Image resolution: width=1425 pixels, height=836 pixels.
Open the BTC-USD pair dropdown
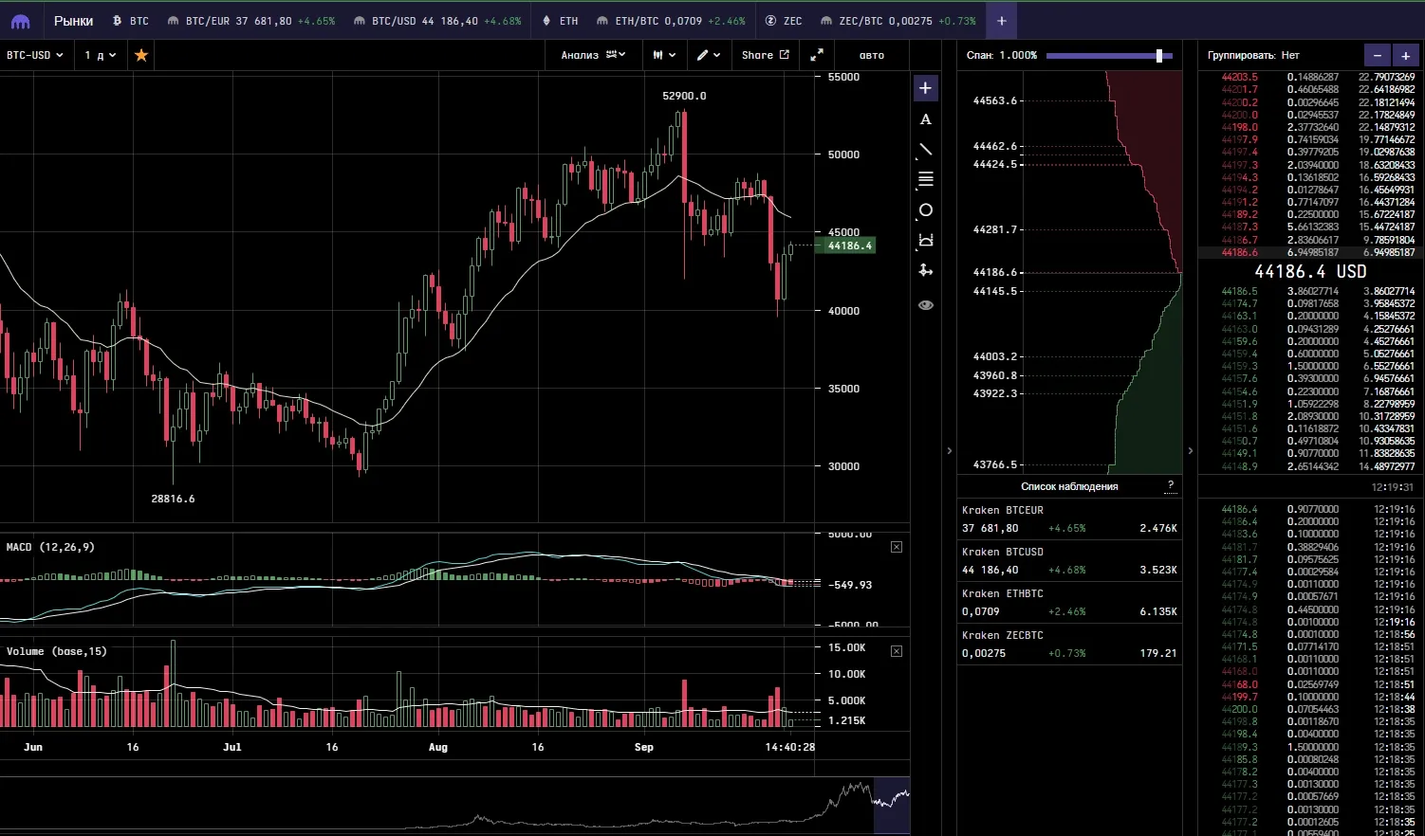click(x=35, y=55)
